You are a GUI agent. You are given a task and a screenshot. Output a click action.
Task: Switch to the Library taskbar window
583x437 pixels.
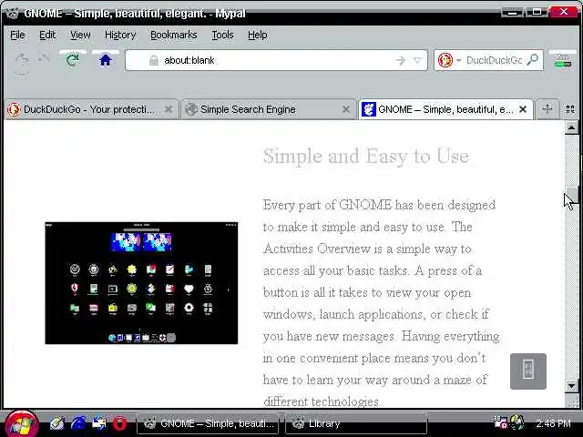[x=356, y=423]
